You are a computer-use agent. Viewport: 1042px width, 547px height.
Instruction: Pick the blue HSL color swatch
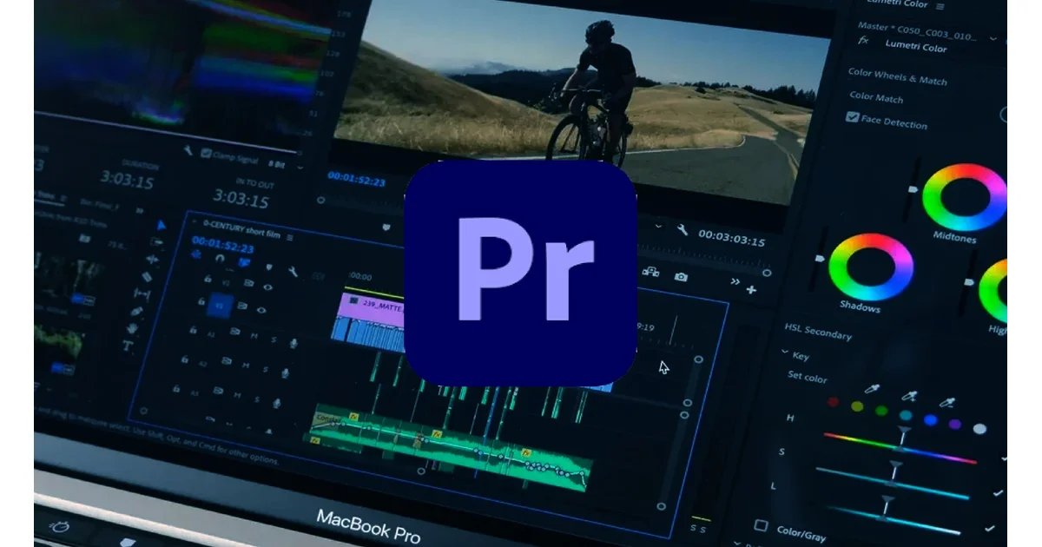click(930, 419)
